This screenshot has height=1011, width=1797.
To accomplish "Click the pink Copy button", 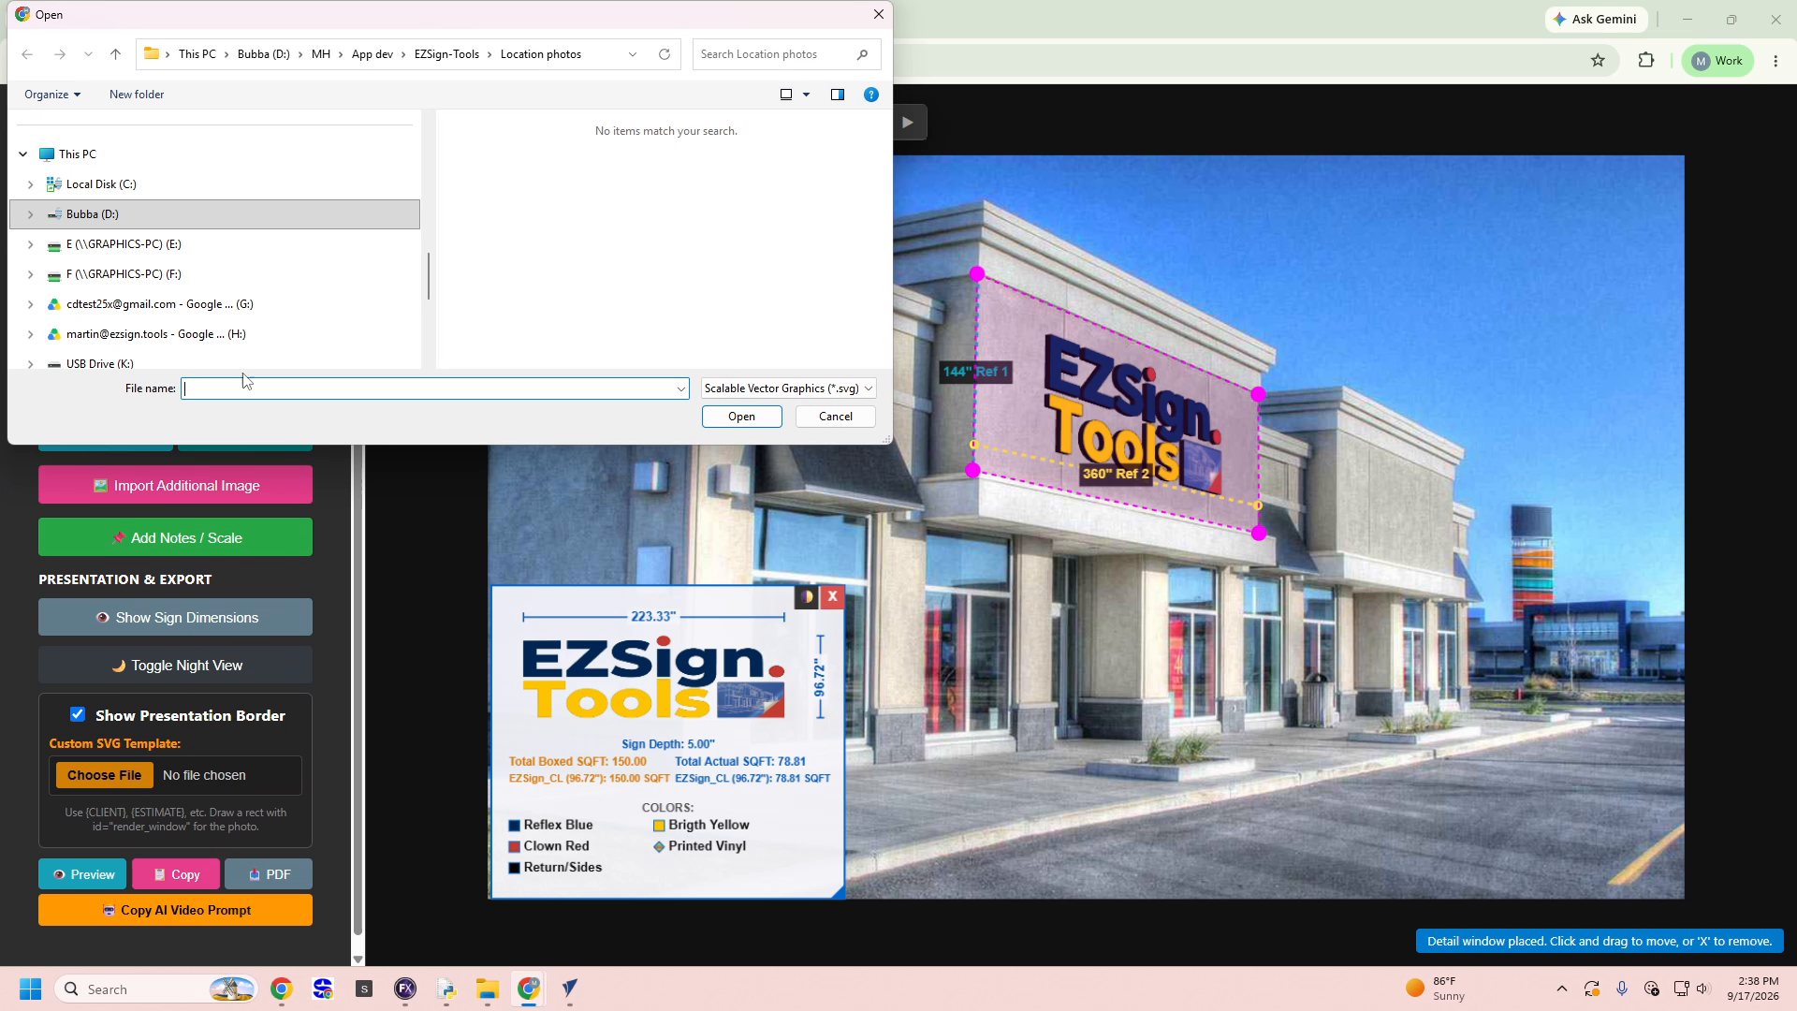I will [176, 874].
